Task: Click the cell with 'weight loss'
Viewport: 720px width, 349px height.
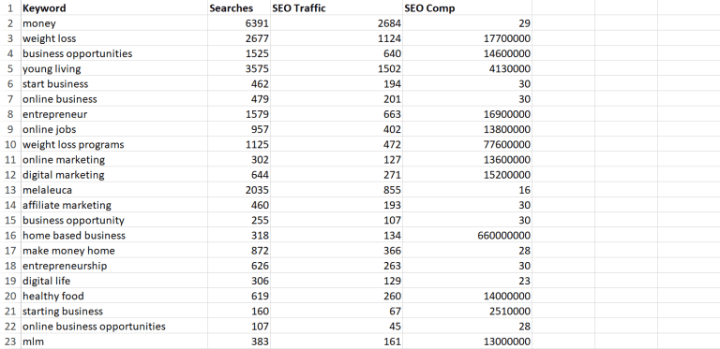Action: (113, 38)
